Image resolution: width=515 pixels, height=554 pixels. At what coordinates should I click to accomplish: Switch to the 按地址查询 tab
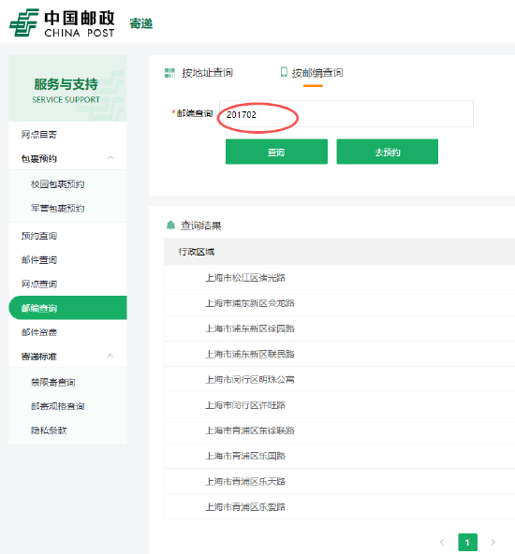click(x=207, y=73)
